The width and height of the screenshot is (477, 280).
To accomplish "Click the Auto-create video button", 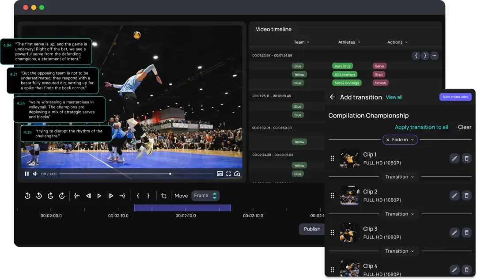I will (x=455, y=97).
